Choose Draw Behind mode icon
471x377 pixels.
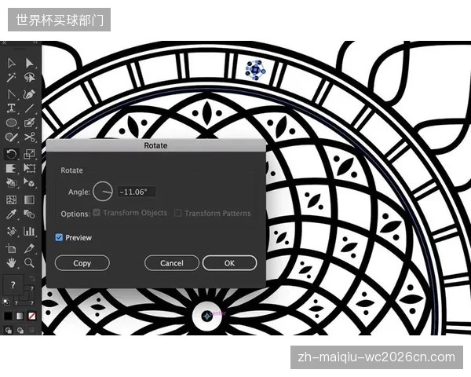[x=20, y=331]
